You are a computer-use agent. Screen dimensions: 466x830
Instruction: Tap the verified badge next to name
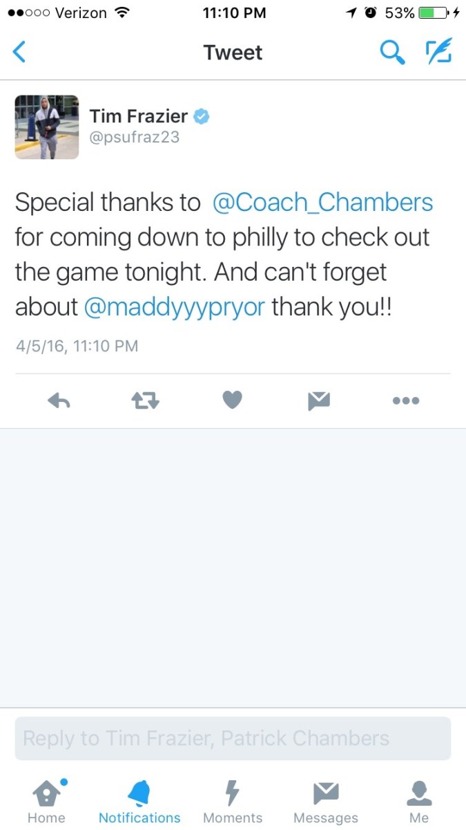click(201, 117)
